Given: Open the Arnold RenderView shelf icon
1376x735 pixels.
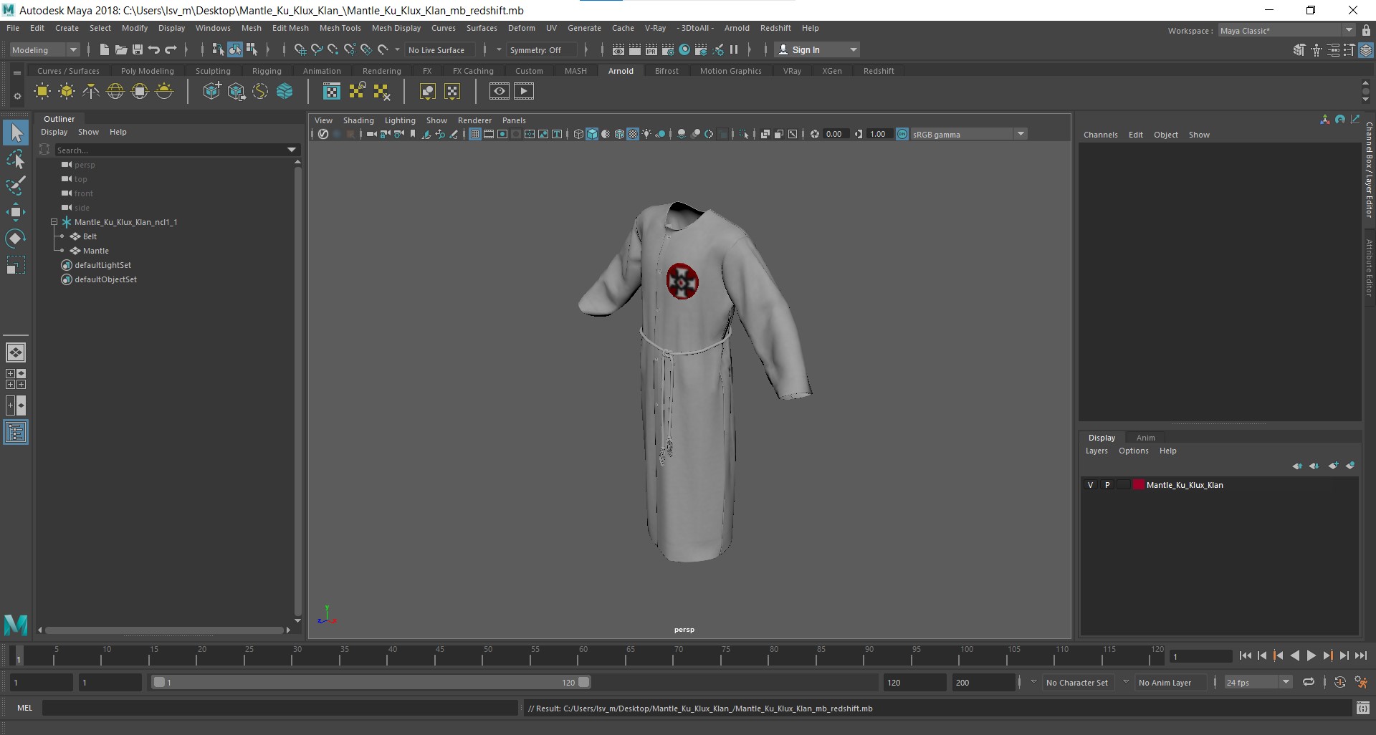Looking at the screenshot, I should [x=500, y=91].
